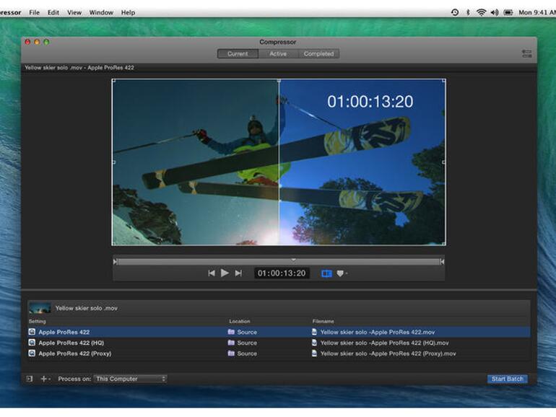Click the timecode field showing 01:00:13:20
This screenshot has height=417, width=556.
[282, 273]
